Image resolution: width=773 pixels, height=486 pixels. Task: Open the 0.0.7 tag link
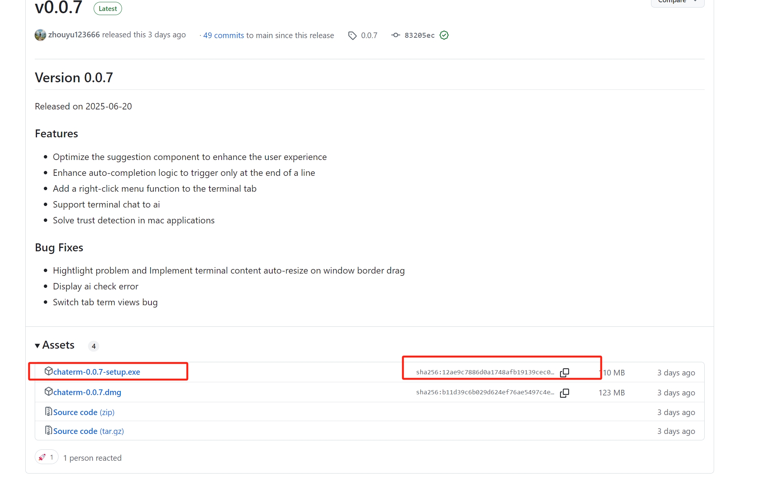(369, 35)
